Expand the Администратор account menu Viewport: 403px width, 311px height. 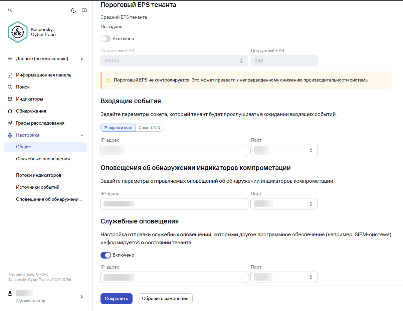(x=81, y=296)
